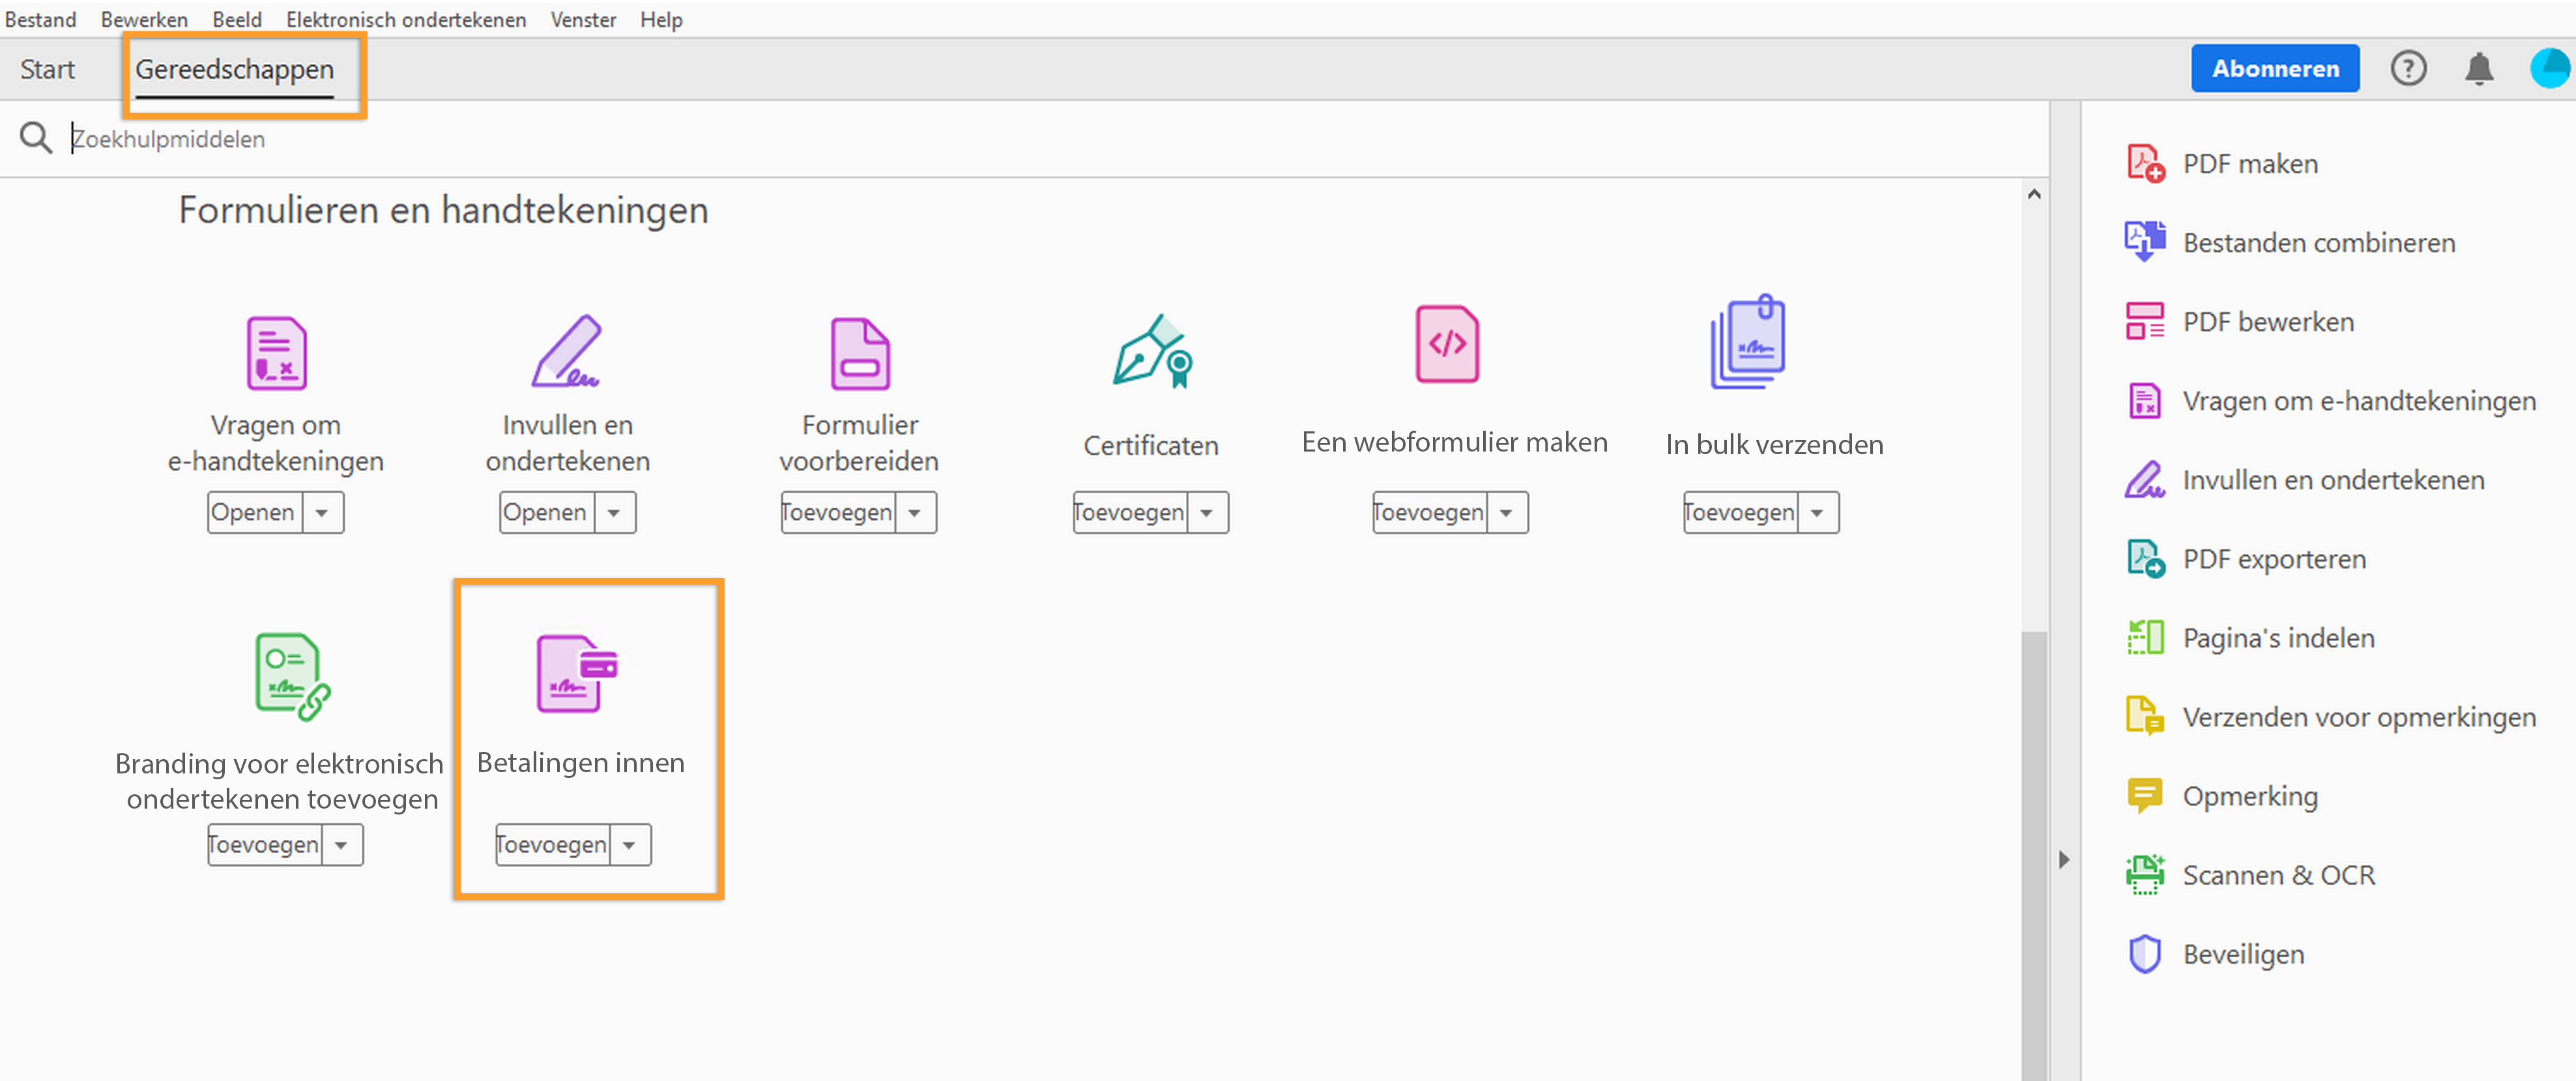Open dropdown arrow for Betalingen innen Toevoegen

tap(629, 845)
